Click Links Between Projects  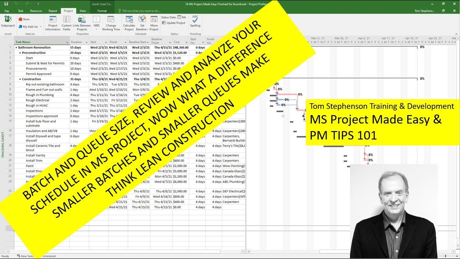[x=82, y=23]
